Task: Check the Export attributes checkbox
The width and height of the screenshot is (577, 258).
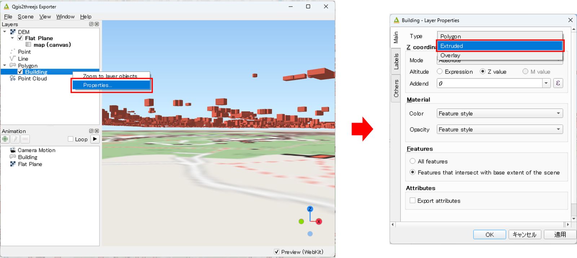Action: point(413,200)
